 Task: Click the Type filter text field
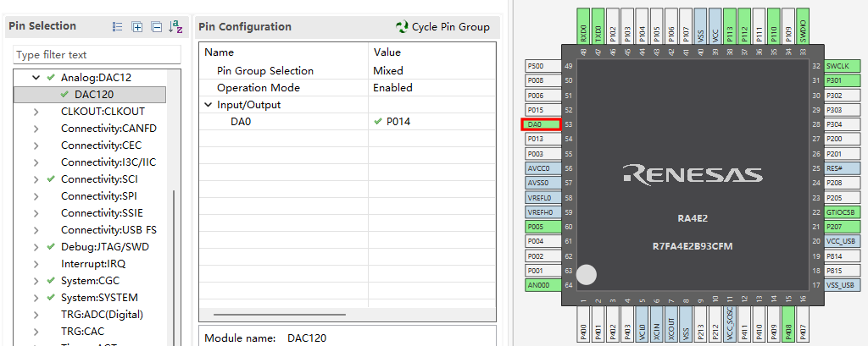97,55
